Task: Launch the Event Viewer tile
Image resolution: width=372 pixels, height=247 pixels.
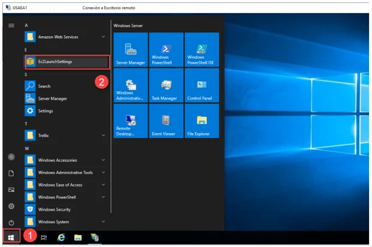Action: (166, 121)
